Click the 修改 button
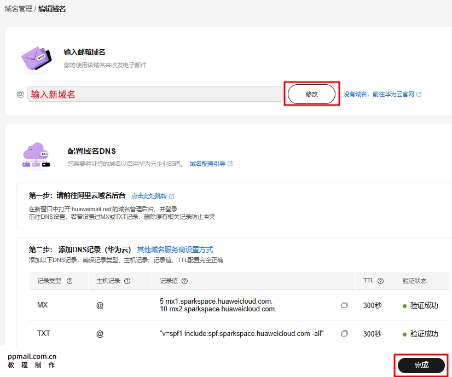The width and height of the screenshot is (452, 377). point(311,94)
